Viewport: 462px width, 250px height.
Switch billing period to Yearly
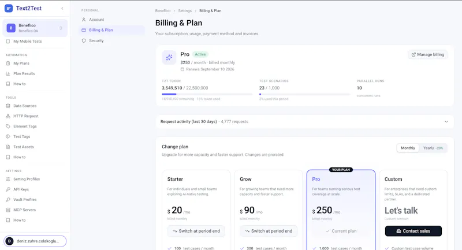tap(433, 148)
